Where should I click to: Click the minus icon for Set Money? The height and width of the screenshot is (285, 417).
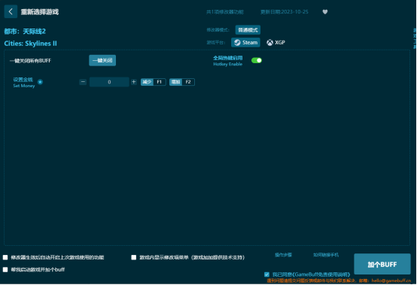pos(83,82)
